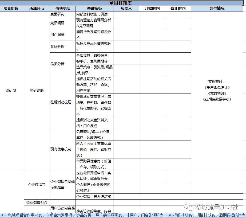246x218 pixels.
Task: Select the 负责人 header cell
Action: pyautogui.click(x=126, y=9)
